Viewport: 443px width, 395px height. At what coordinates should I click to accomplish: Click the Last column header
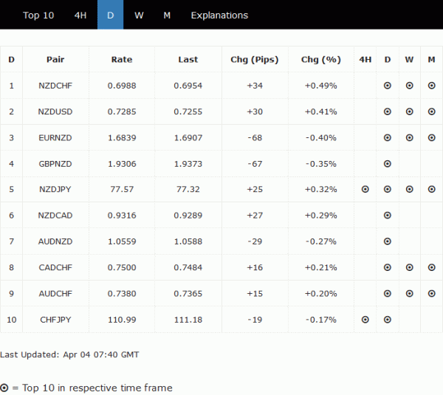(x=188, y=59)
